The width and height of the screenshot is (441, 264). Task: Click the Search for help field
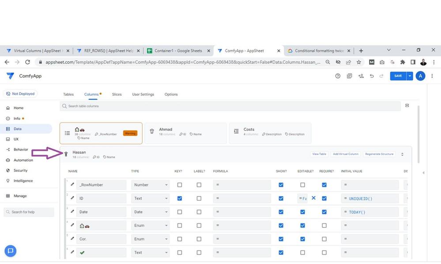29,212
